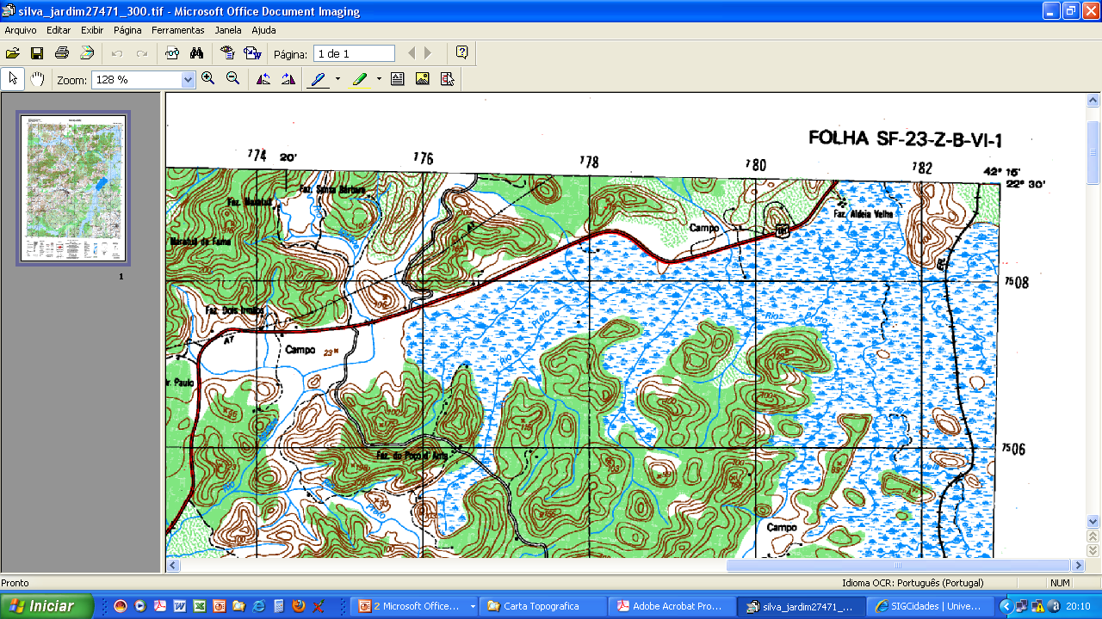Undo the last action

click(117, 53)
